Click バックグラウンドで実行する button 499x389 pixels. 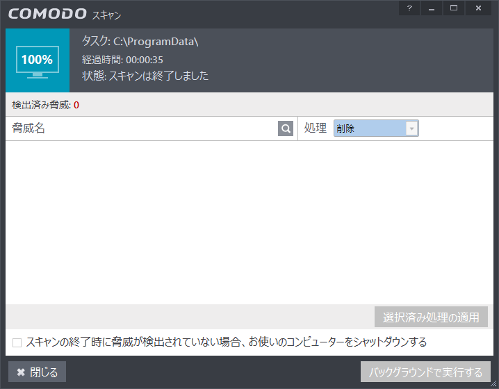point(425,372)
